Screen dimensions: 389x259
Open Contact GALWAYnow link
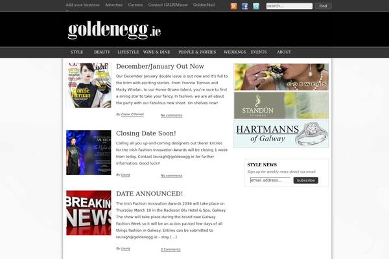click(x=168, y=5)
